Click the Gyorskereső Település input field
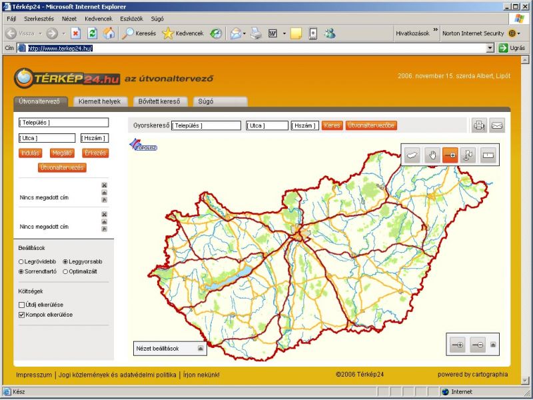 pos(206,125)
